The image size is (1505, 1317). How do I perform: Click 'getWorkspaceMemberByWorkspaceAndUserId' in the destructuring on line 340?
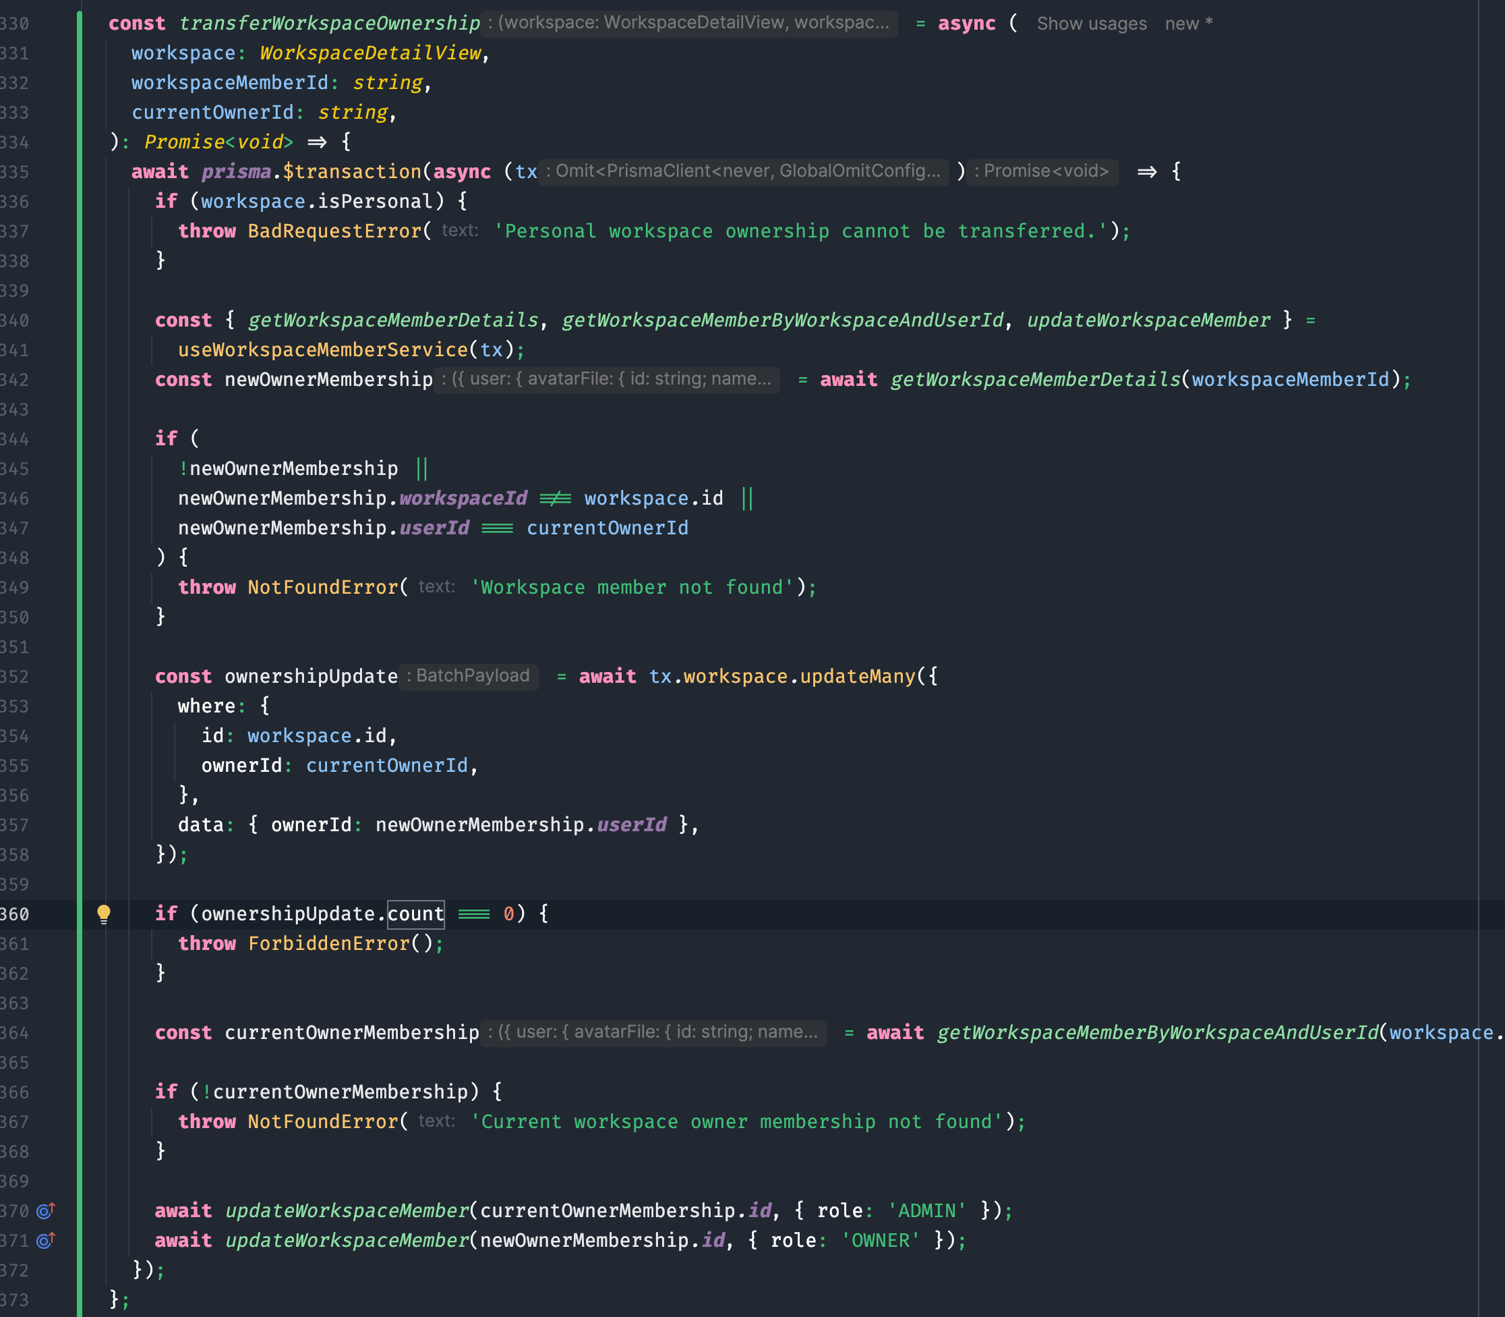coord(783,320)
